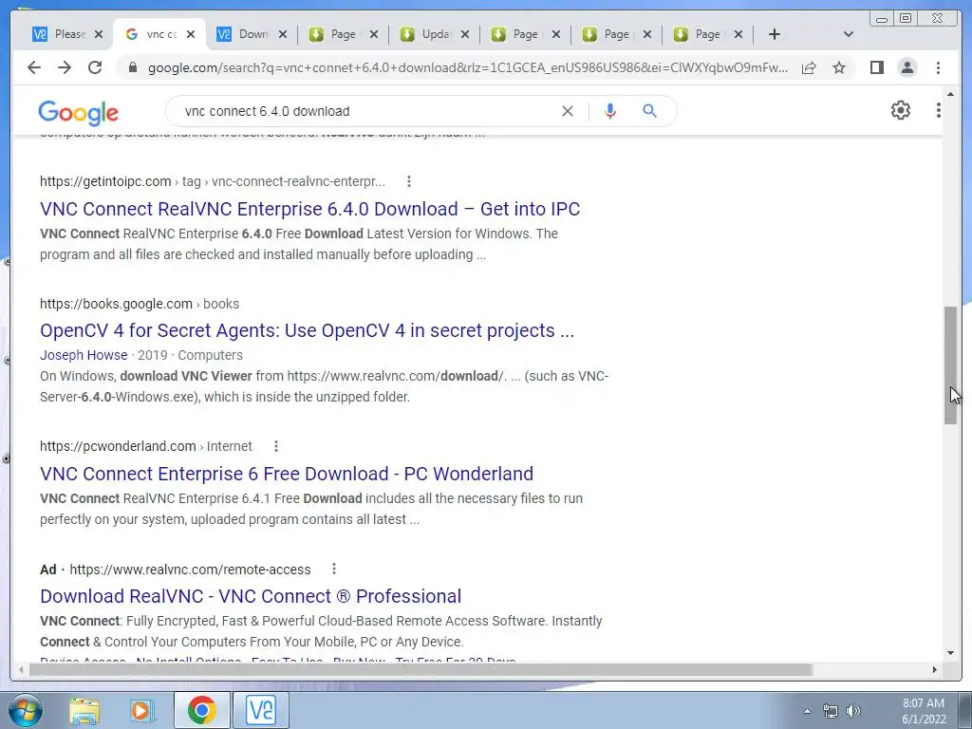Screen dimensions: 972x729
Task: Open OpenCV 4 for Secret Agents link
Action: 307,330
